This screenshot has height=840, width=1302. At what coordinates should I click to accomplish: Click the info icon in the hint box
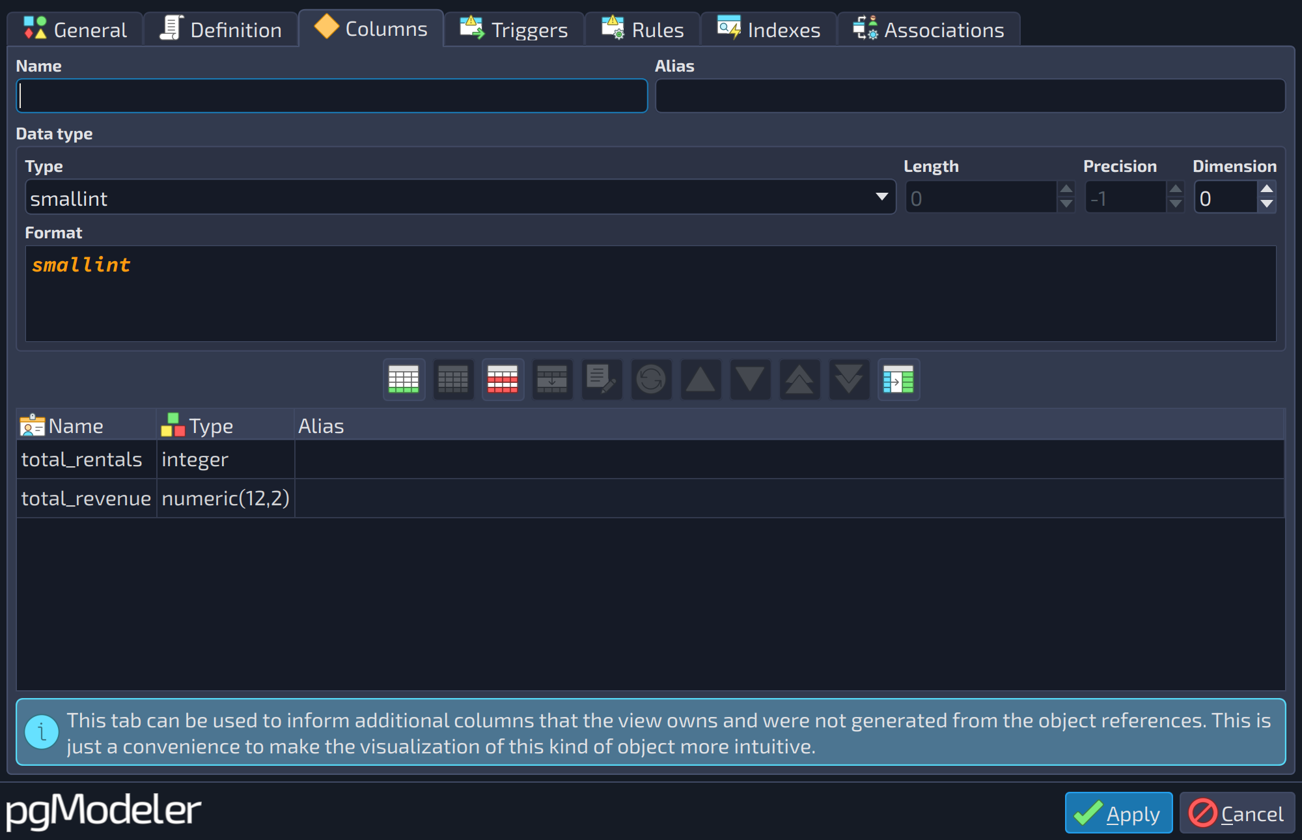click(x=42, y=732)
